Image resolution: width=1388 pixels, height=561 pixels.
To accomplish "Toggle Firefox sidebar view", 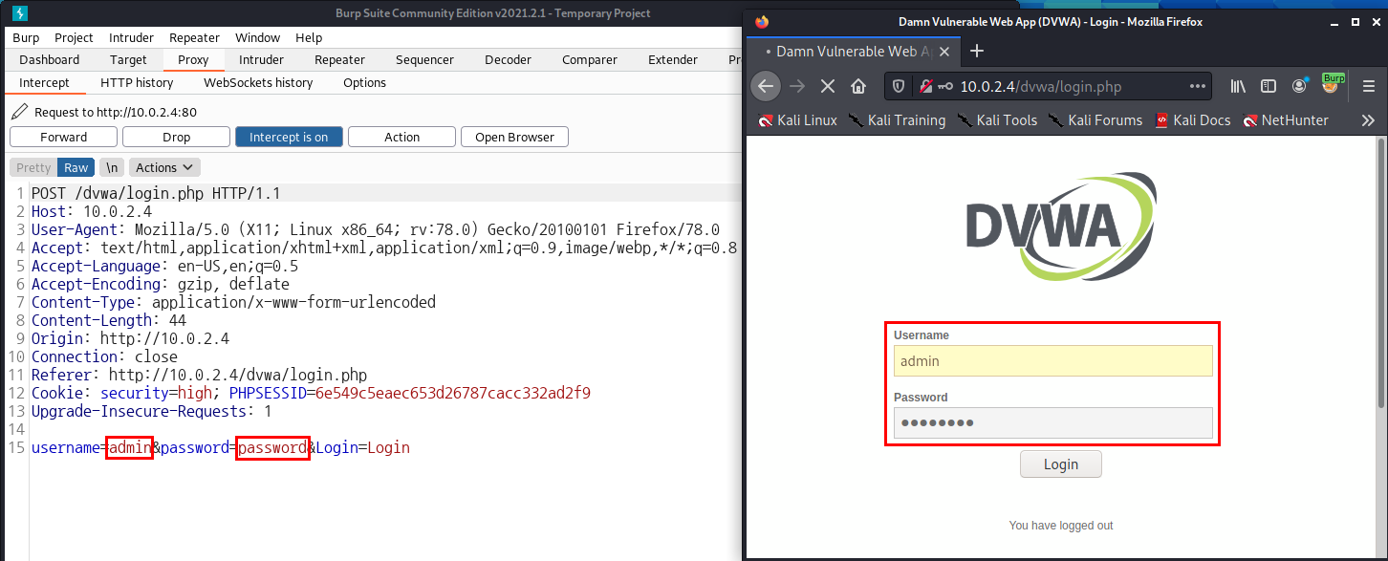I will pos(1269,86).
